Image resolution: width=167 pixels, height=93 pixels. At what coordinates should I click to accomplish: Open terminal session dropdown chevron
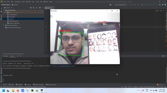click(x=21, y=56)
